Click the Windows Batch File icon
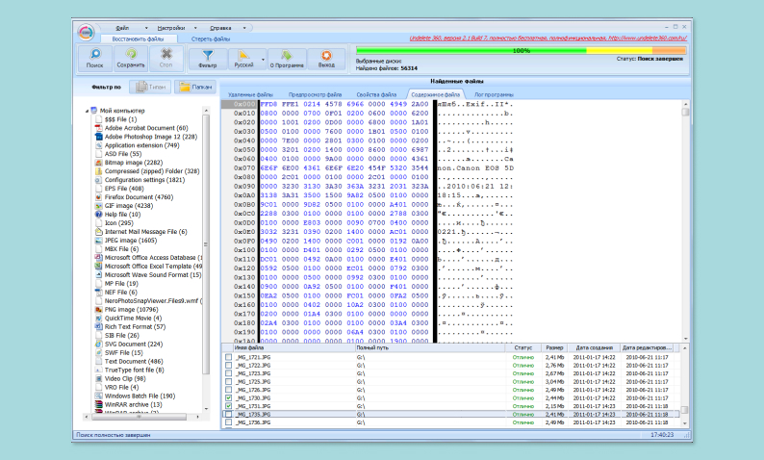Screen dimensions: 764x460 (x=99, y=396)
